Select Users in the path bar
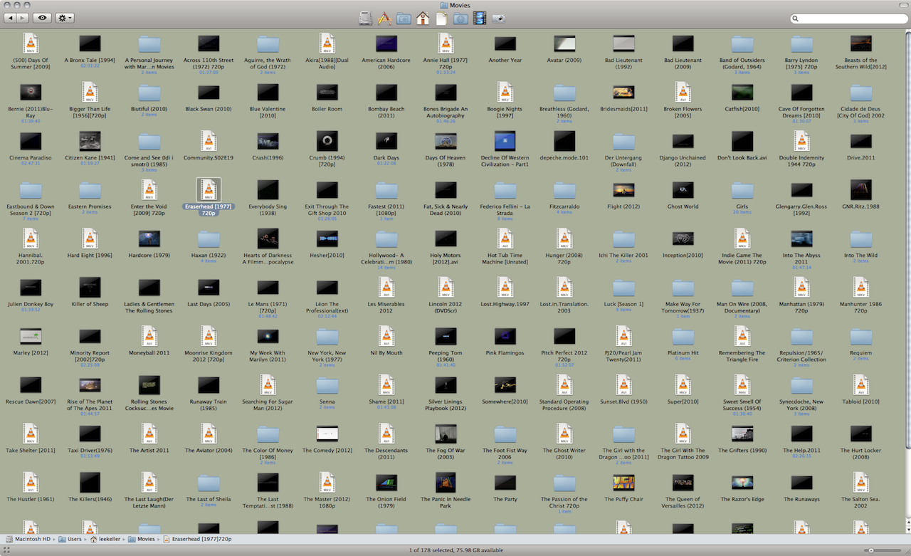Image resolution: width=911 pixels, height=556 pixels. (x=70, y=540)
